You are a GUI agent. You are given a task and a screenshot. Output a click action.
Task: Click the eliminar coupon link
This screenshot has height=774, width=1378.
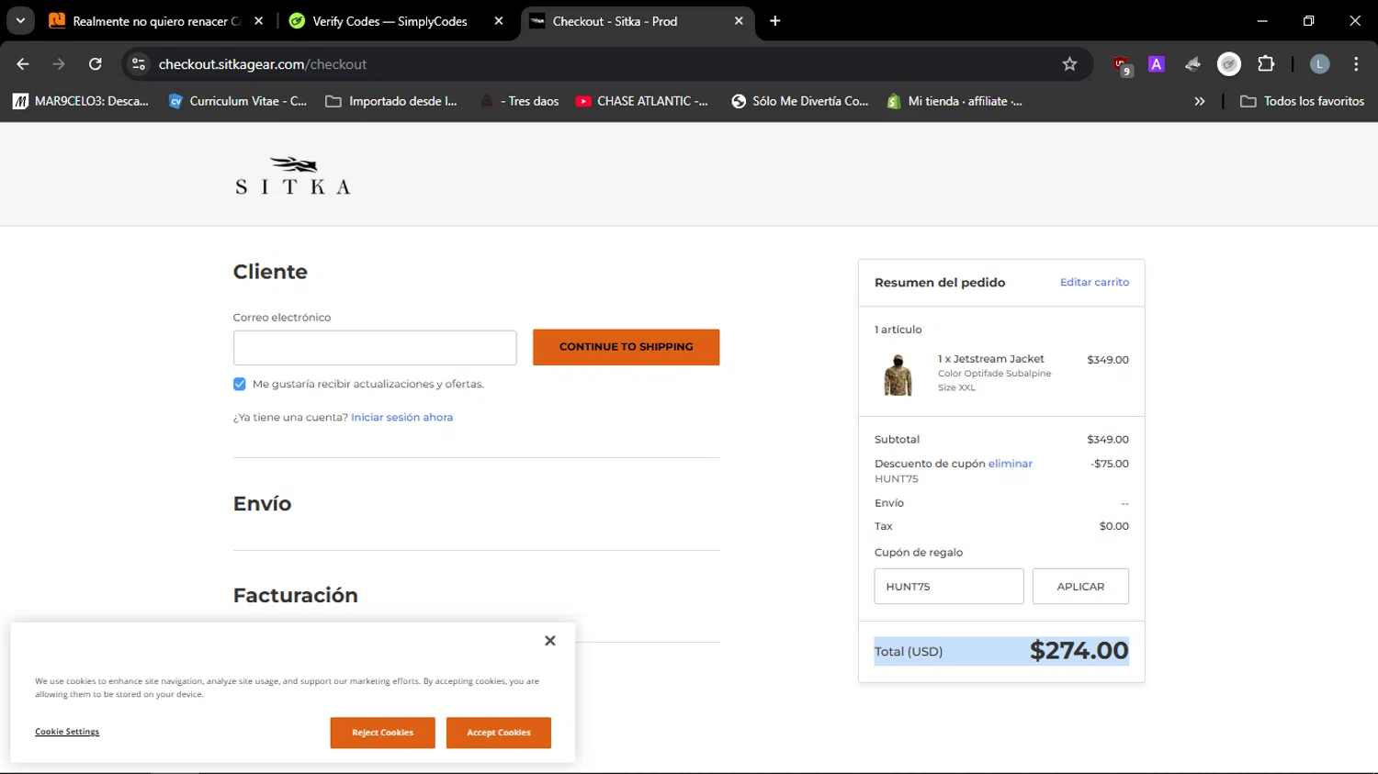1010,464
